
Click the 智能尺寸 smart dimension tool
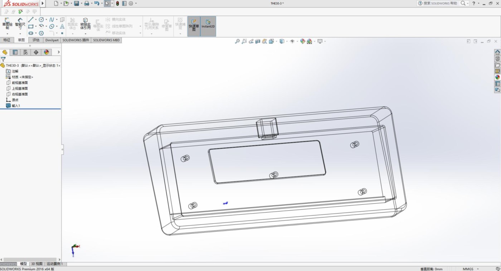[x=20, y=24]
